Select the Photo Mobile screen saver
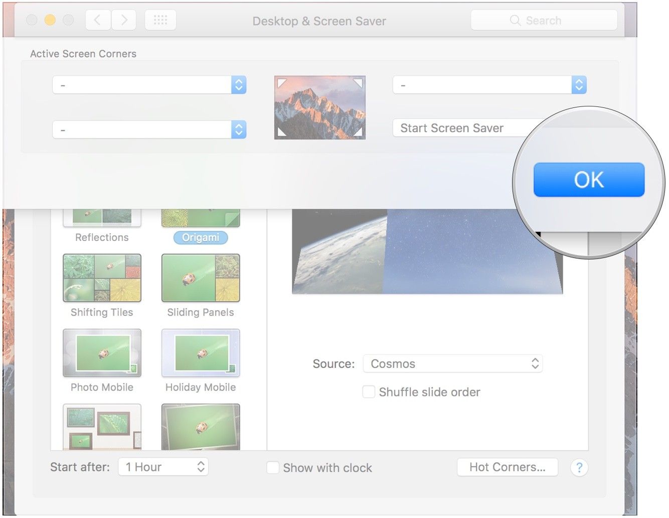Screen dimensions: 669x518 tap(102, 353)
